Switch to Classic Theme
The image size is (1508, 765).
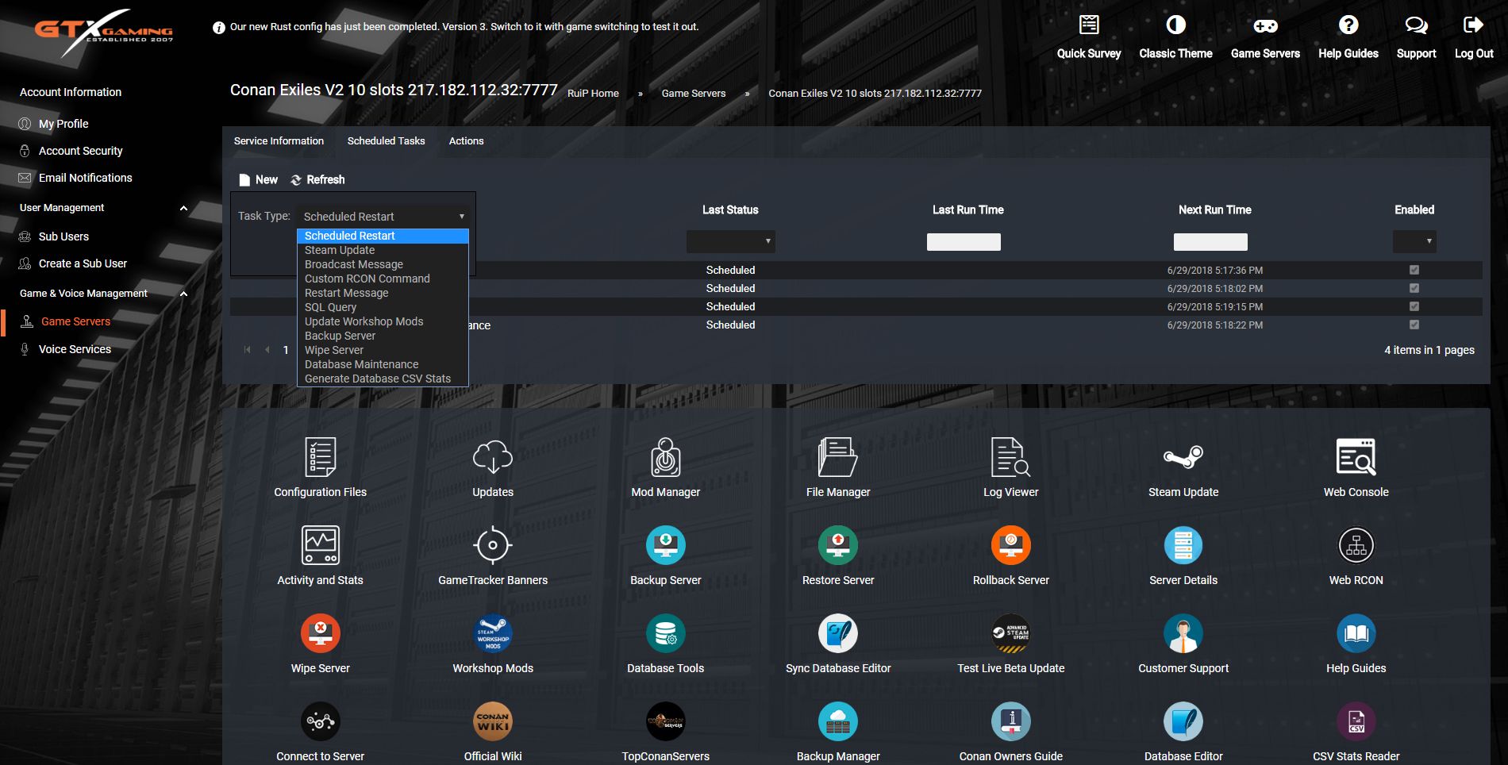(1175, 37)
